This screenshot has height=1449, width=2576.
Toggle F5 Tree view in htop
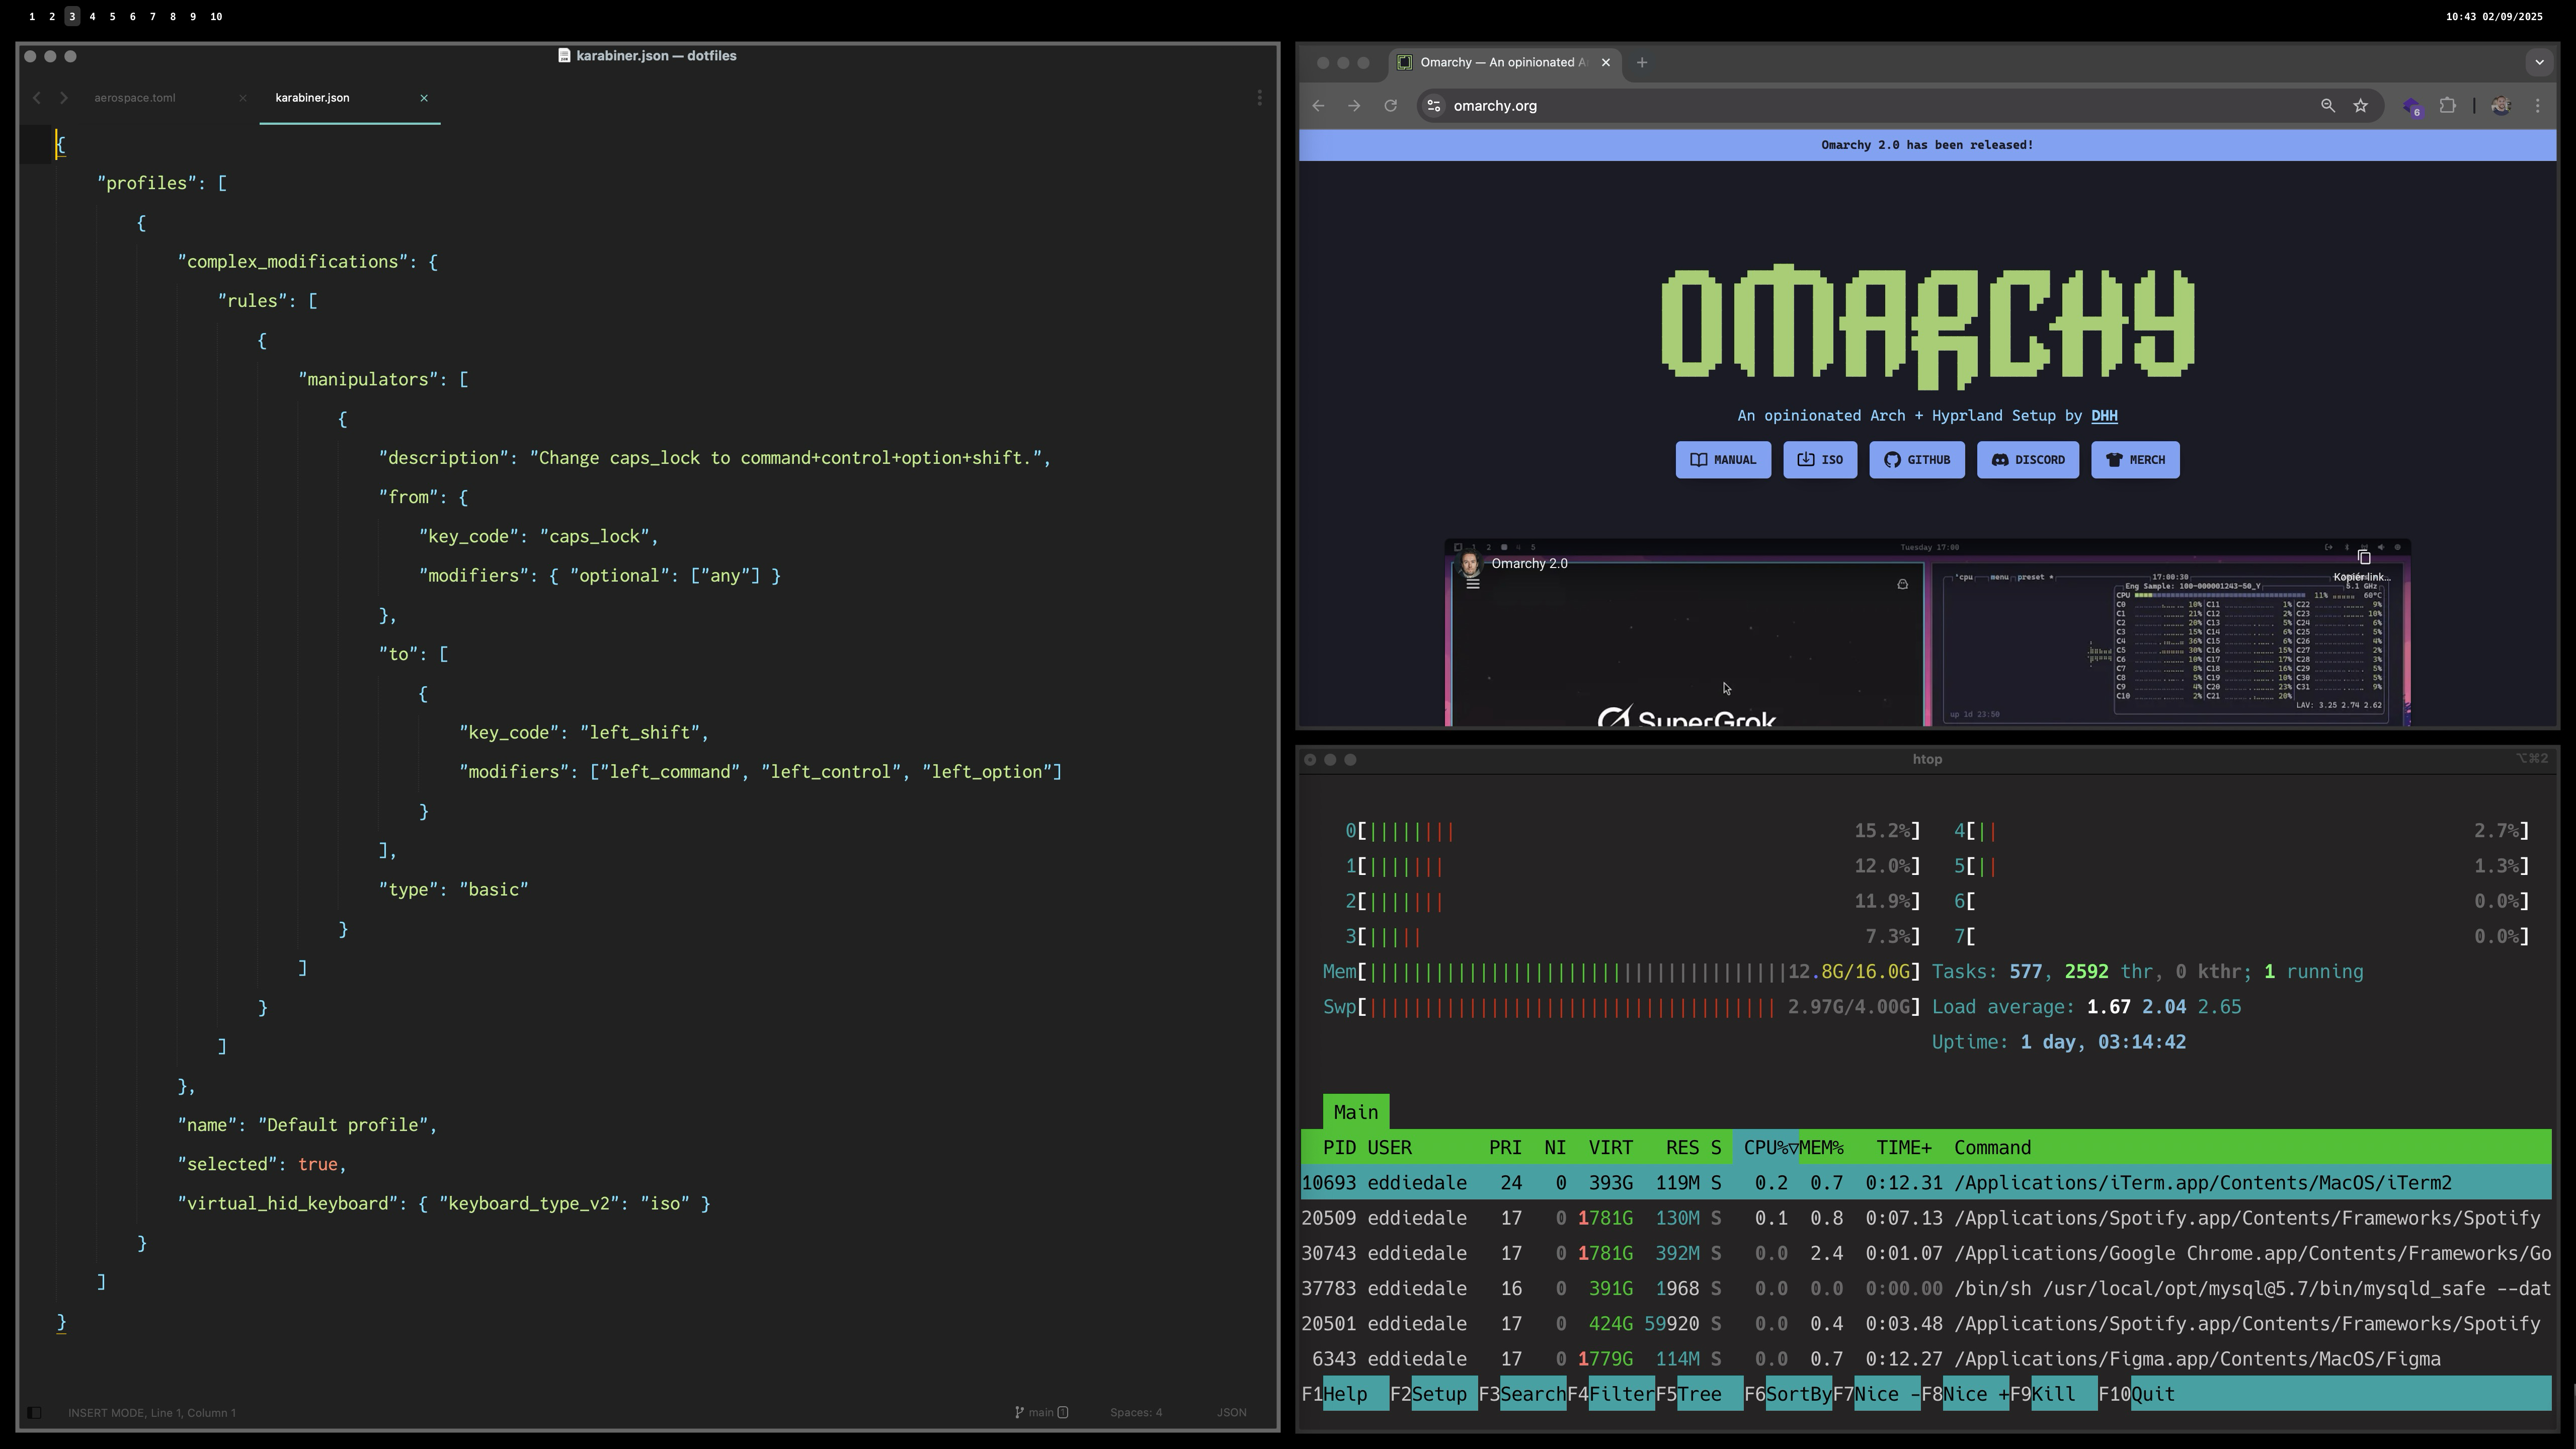pos(1699,1394)
